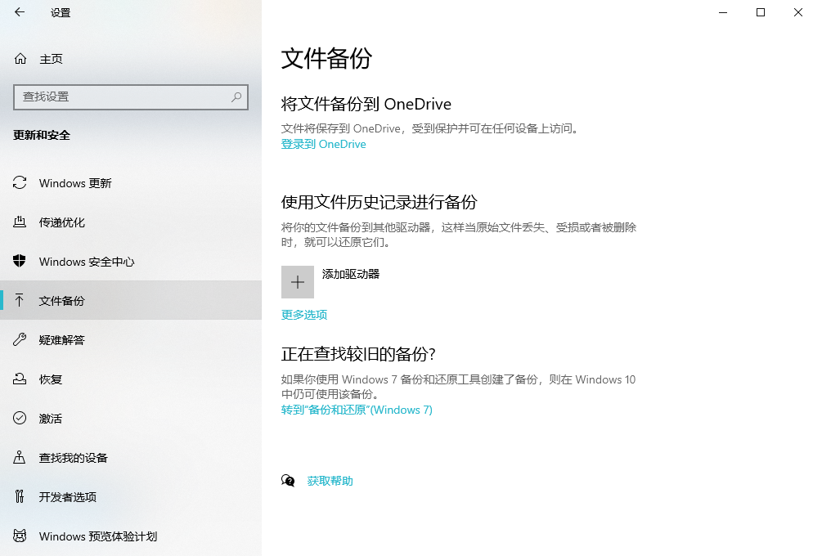
Task: Open 转到"备份和还原"(Windows 7)
Action: click(x=356, y=410)
